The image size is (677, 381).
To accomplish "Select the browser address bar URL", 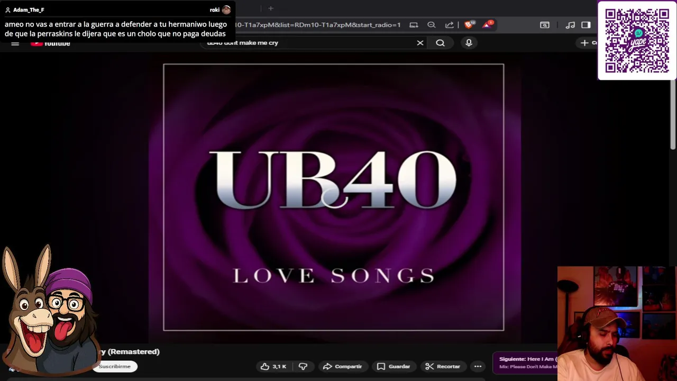I will 317,25.
